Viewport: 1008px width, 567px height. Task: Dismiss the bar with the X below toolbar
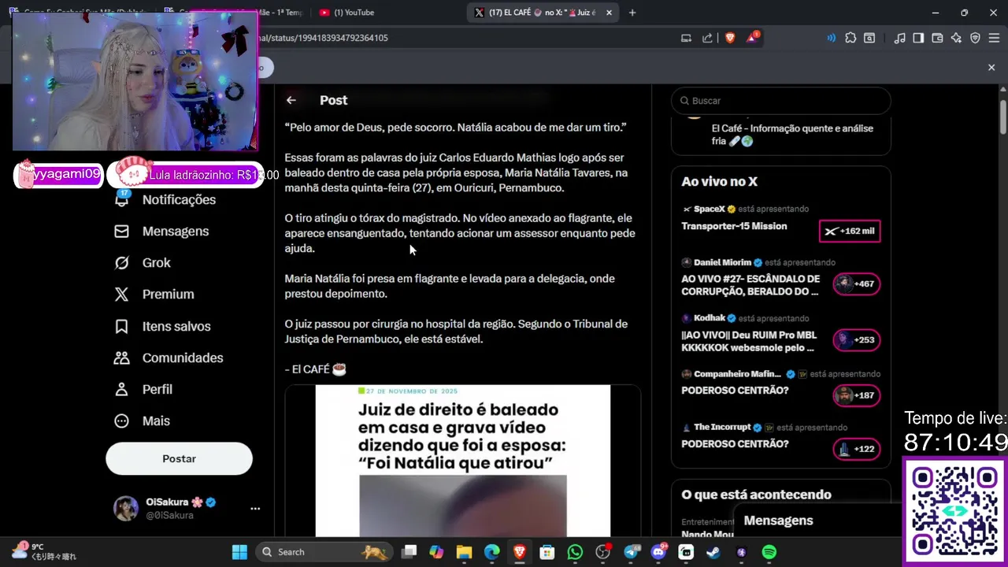coord(991,68)
